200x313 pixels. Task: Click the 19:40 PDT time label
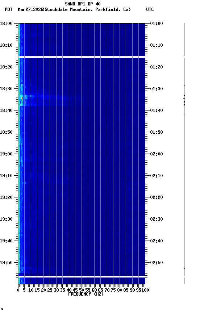point(6,241)
